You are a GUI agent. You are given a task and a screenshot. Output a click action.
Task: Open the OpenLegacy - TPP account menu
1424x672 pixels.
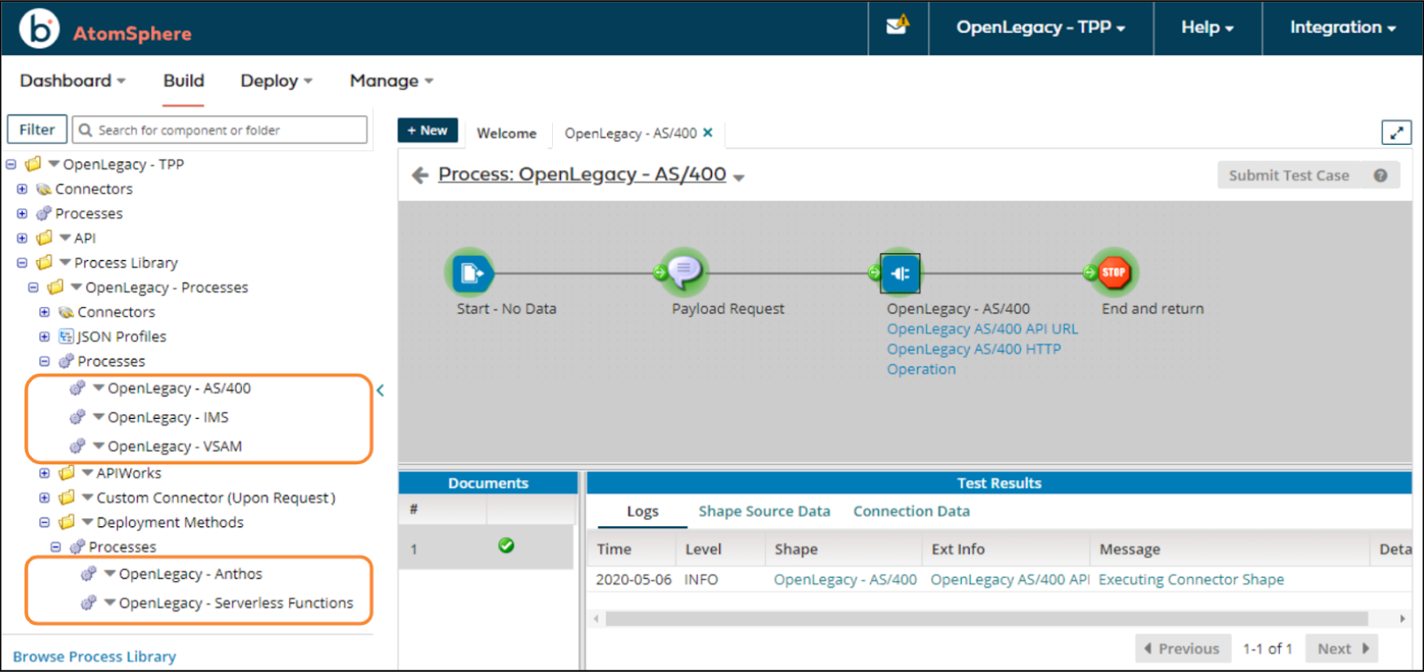[1040, 27]
